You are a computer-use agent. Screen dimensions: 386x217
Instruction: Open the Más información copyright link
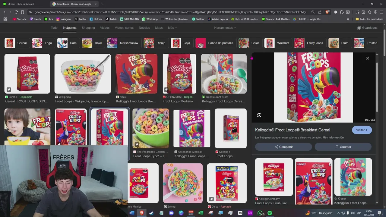[x=333, y=137]
